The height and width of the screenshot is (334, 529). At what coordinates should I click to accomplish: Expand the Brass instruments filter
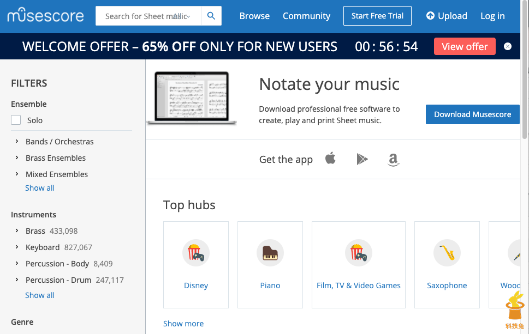(17, 230)
